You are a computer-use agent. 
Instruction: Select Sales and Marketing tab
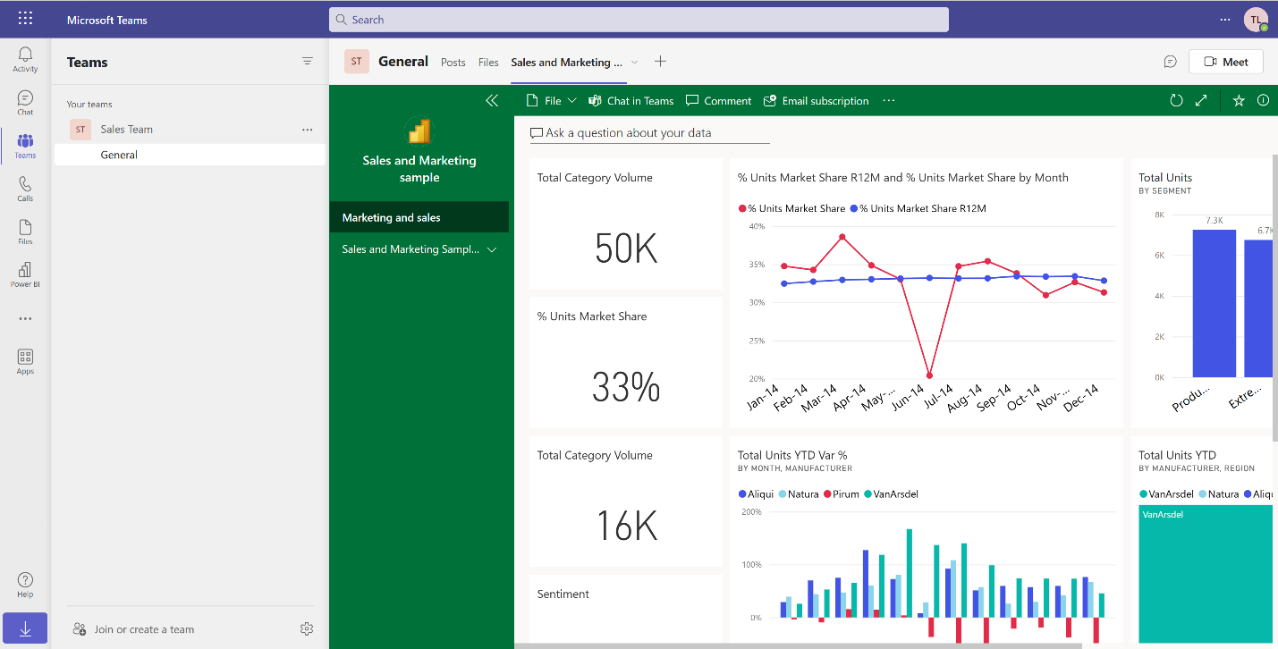pyautogui.click(x=566, y=63)
